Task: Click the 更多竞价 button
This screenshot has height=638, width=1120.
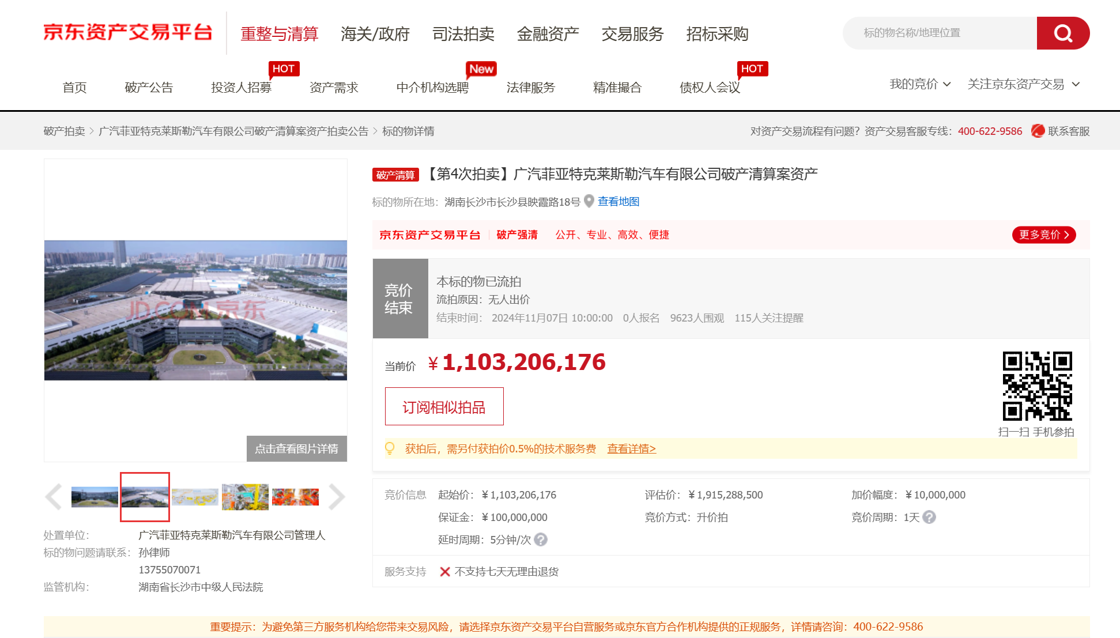Action: point(1044,235)
